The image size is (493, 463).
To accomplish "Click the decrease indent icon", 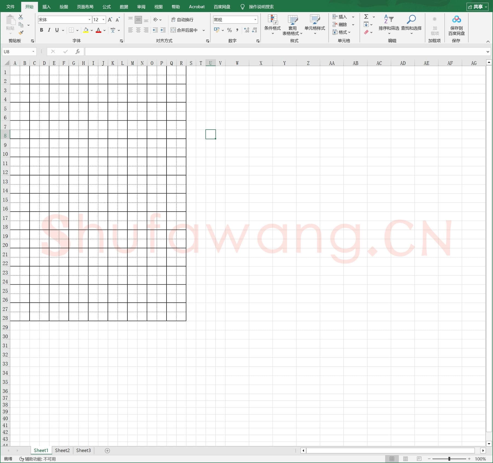I will click(x=155, y=30).
